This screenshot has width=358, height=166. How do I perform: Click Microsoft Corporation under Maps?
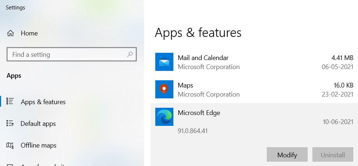209,94
